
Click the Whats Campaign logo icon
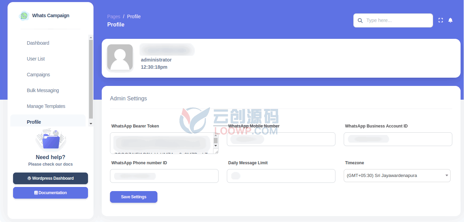click(x=24, y=15)
